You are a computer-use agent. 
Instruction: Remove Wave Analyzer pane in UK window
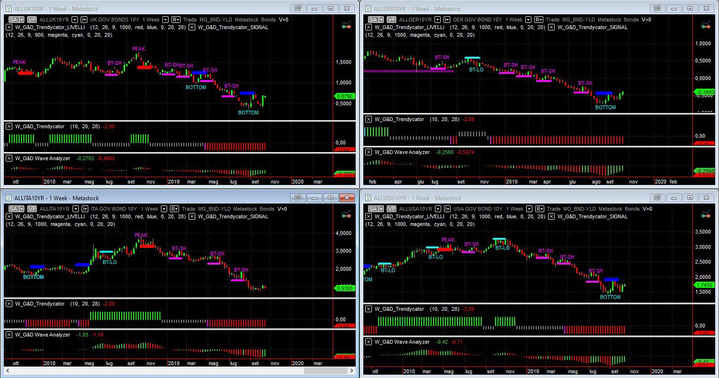tap(9, 158)
